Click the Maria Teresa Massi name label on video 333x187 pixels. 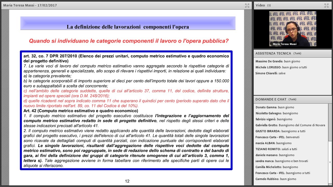(x=285, y=44)
